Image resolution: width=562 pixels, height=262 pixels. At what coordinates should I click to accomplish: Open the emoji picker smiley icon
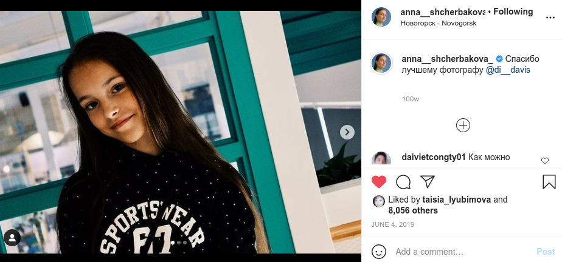[x=379, y=252]
